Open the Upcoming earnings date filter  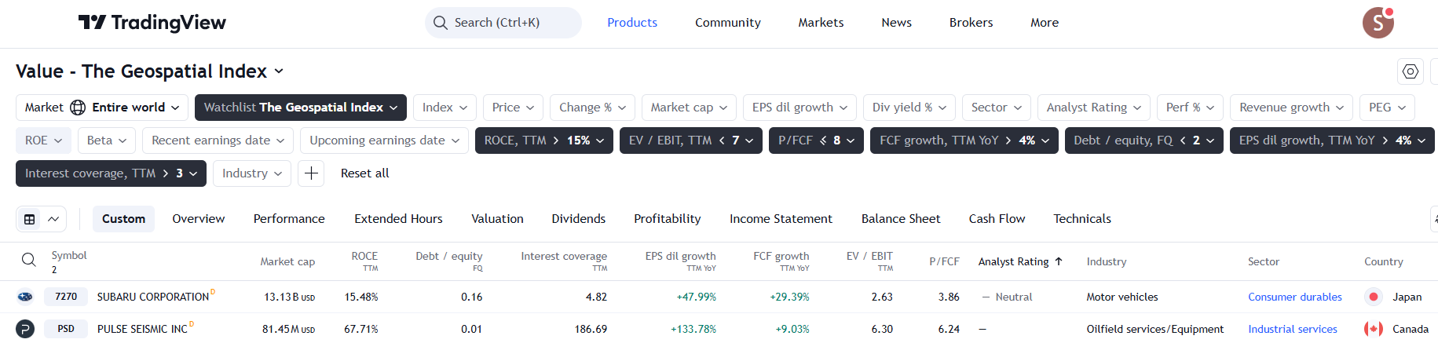(384, 140)
